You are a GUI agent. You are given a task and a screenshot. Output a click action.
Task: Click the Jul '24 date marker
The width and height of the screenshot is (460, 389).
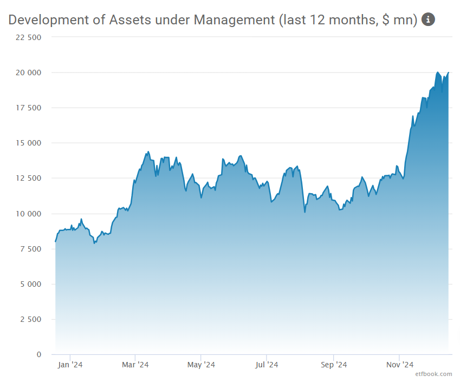266,365
